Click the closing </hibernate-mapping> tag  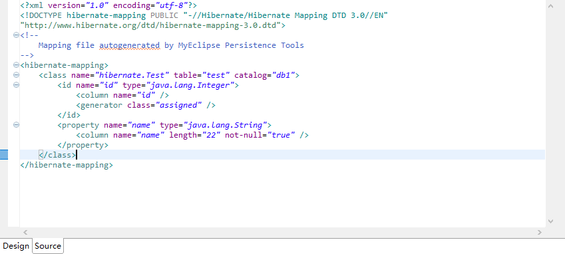click(x=67, y=165)
